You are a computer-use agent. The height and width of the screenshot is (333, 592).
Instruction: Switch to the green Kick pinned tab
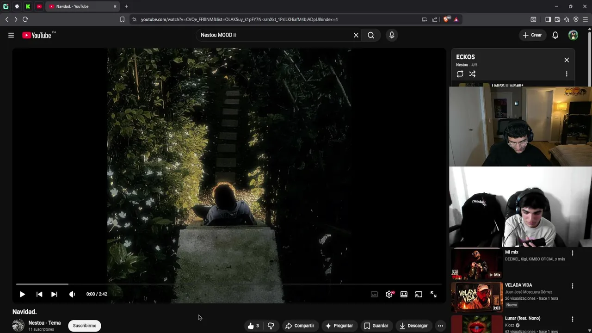(x=28, y=6)
